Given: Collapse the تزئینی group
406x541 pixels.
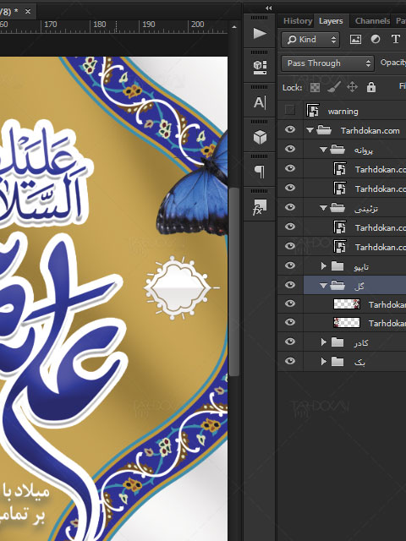Looking at the screenshot, I should click(323, 208).
